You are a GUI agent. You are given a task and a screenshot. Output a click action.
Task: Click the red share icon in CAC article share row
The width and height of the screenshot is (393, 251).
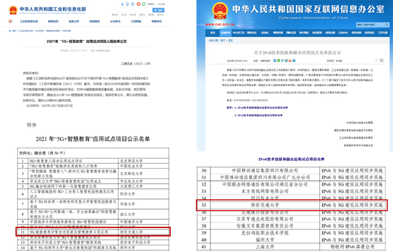pyautogui.click(x=290, y=61)
